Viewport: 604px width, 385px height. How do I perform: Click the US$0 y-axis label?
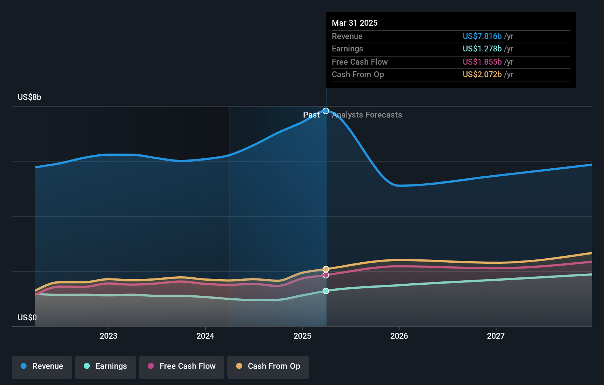tap(27, 317)
